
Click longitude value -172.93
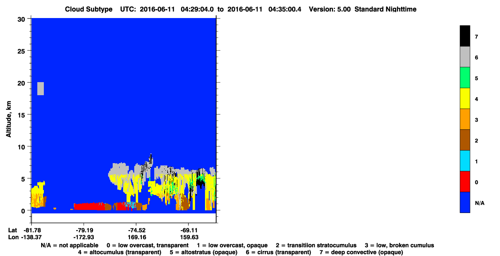tap(84, 237)
